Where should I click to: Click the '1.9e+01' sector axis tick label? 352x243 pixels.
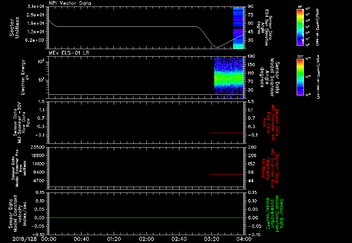pyautogui.click(x=36, y=23)
